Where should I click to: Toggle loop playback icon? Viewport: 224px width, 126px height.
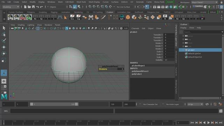coord(207,104)
